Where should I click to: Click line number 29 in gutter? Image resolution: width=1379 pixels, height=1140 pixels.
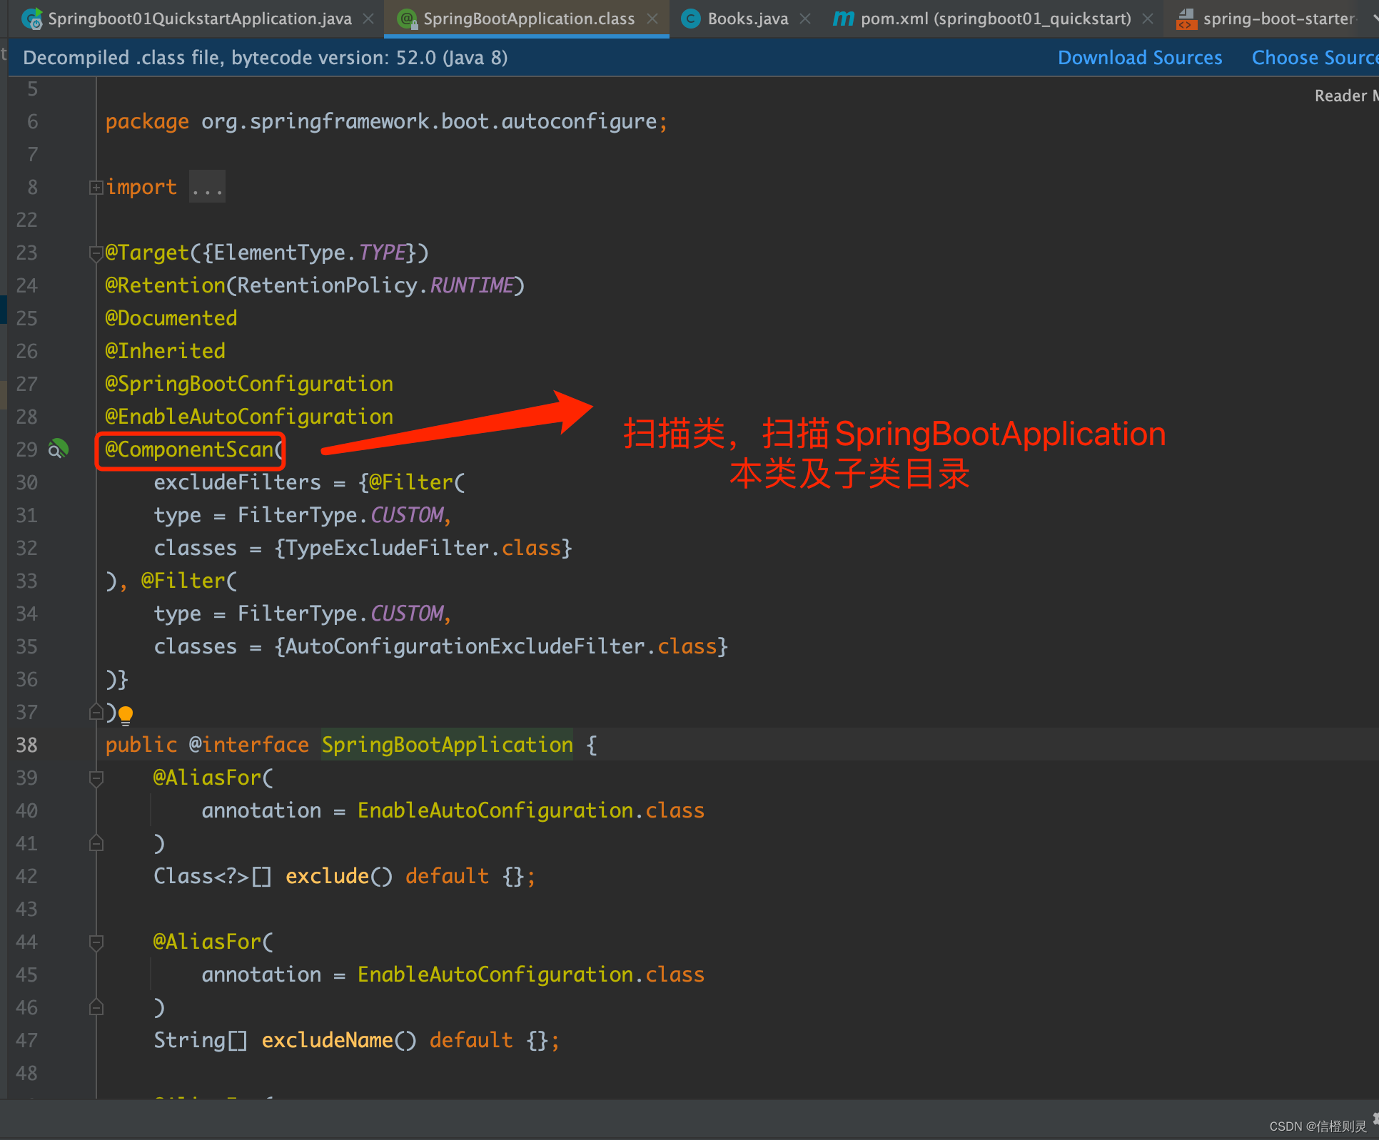click(26, 449)
